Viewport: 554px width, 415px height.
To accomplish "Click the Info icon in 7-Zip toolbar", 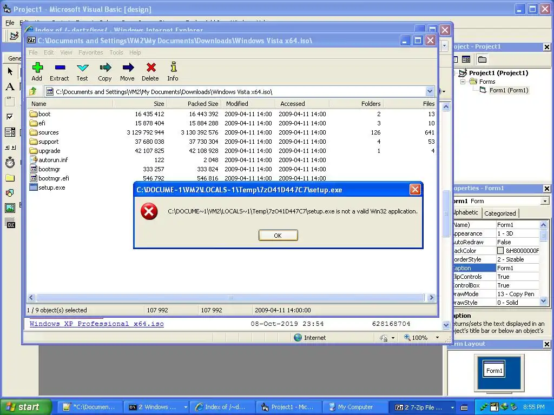I will point(173,67).
